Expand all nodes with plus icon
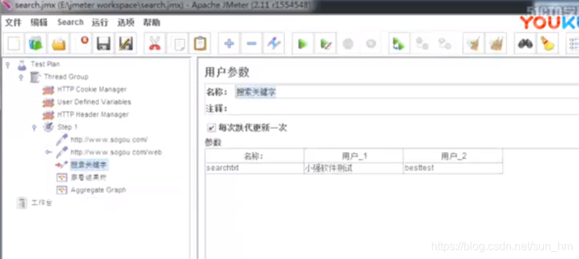This screenshot has height=259, width=579. click(x=229, y=44)
